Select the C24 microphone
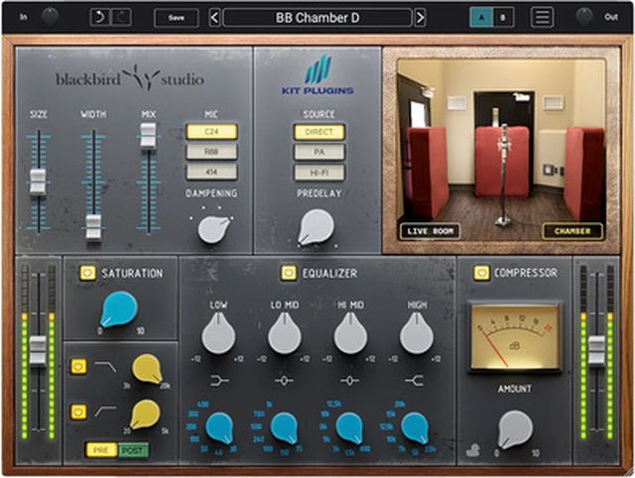 point(211,132)
